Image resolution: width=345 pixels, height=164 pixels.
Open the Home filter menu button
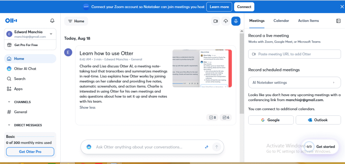coord(76,21)
